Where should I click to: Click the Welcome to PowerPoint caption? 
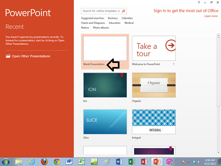coord(146,64)
